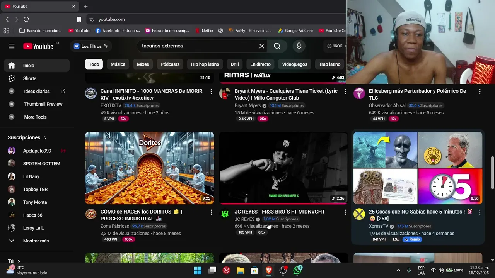The height and width of the screenshot is (278, 495).
Task: Open More Tools in sidebar
Action: (x=37, y=117)
